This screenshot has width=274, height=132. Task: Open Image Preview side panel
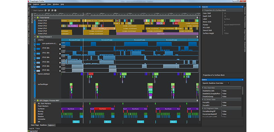pyautogui.click(x=245, y=35)
